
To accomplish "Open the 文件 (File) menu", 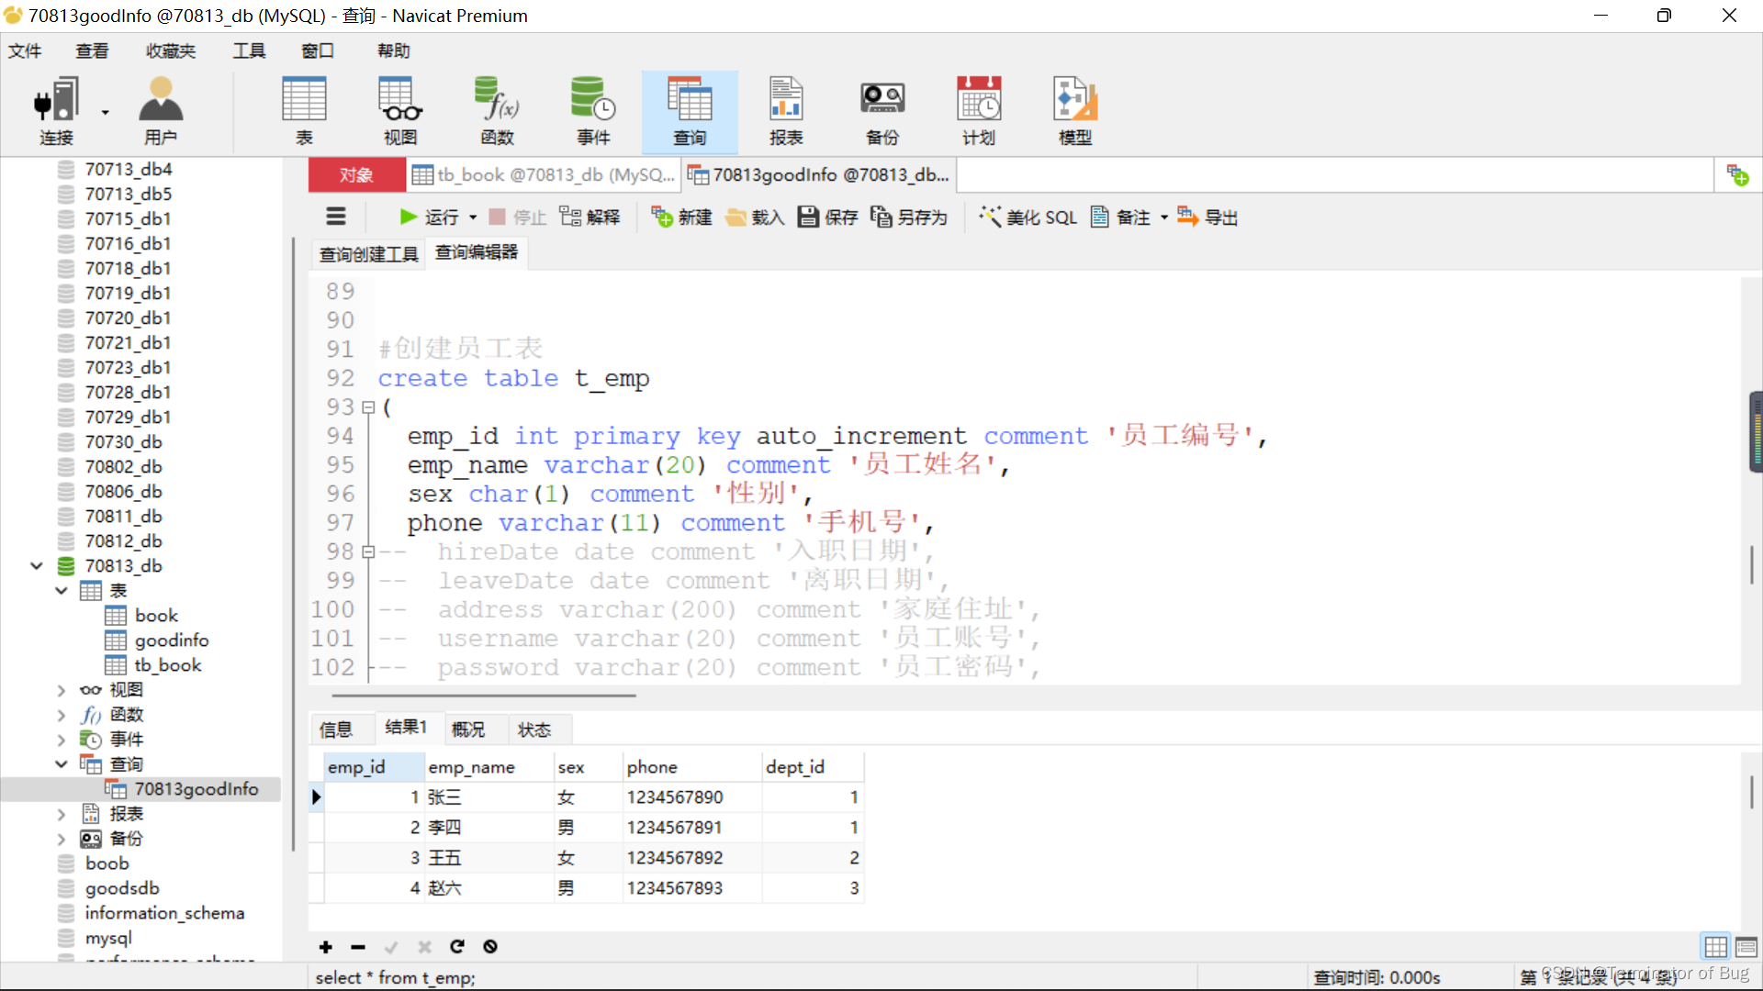I will point(25,50).
